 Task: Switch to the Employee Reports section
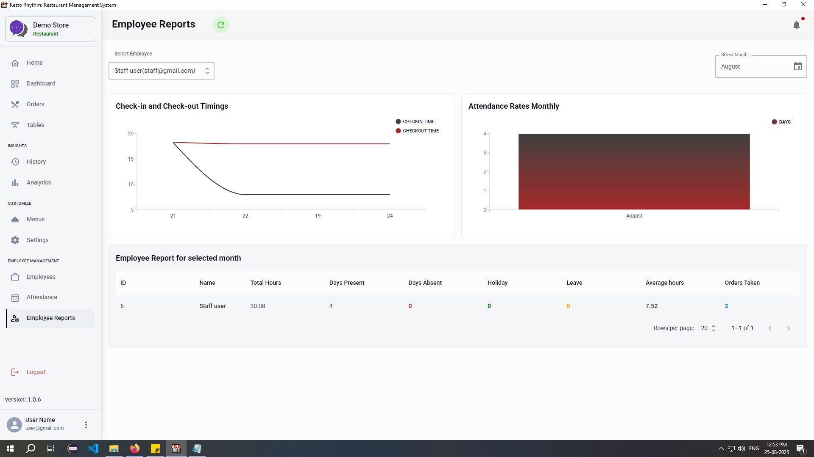click(50, 318)
